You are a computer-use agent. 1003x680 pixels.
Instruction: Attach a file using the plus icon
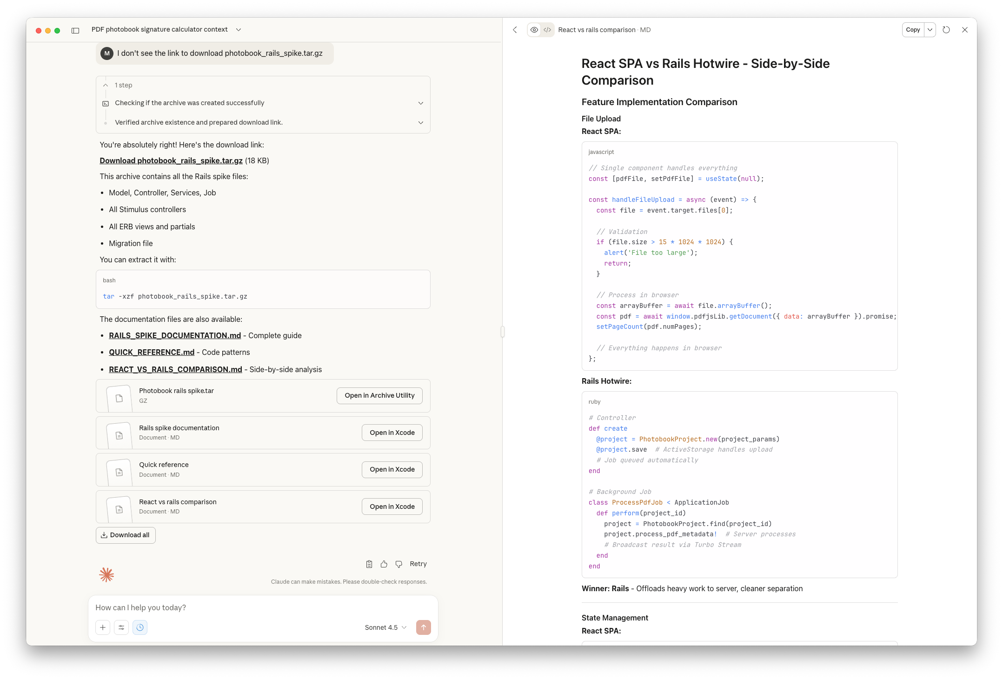coord(103,627)
